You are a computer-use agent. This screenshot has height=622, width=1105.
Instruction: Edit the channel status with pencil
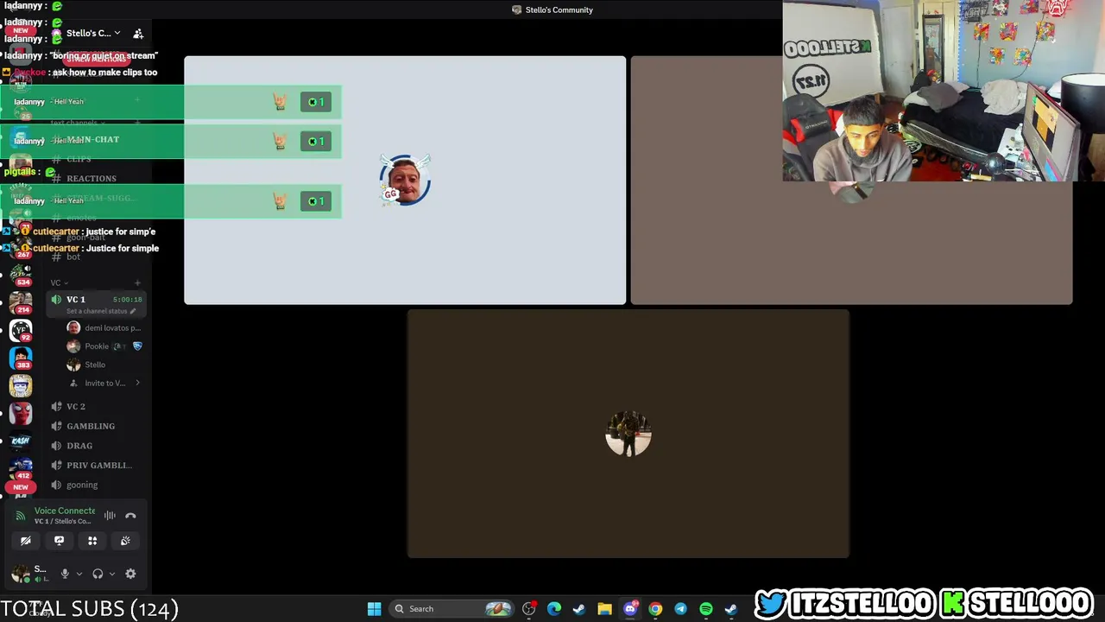[132, 311]
